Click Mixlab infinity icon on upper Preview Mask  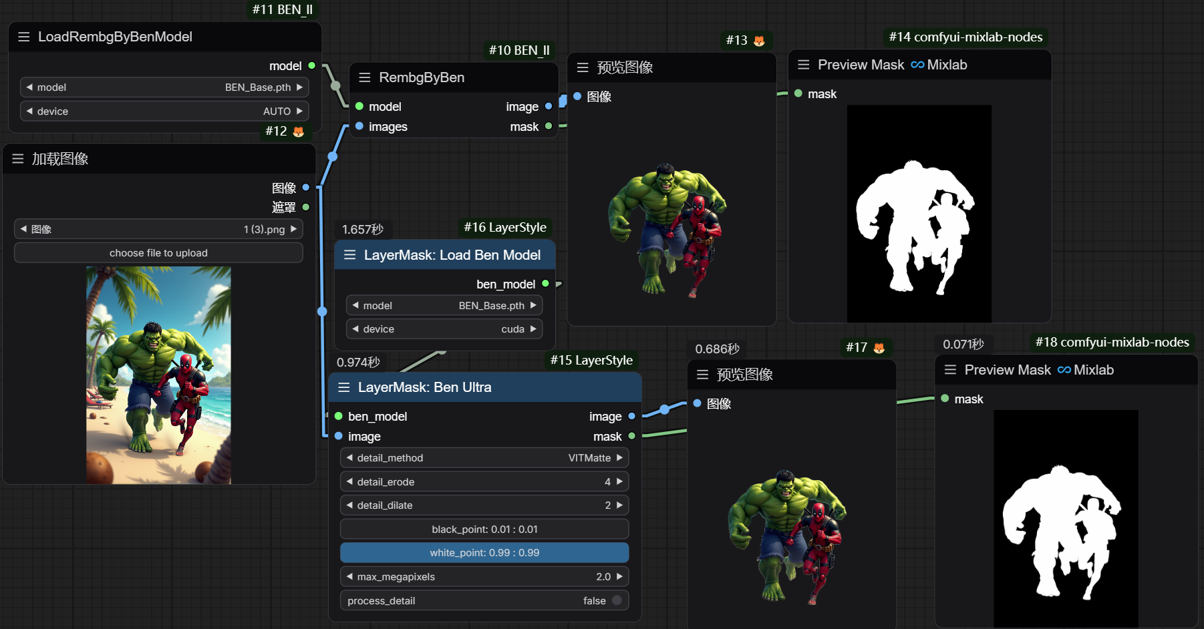[917, 65]
